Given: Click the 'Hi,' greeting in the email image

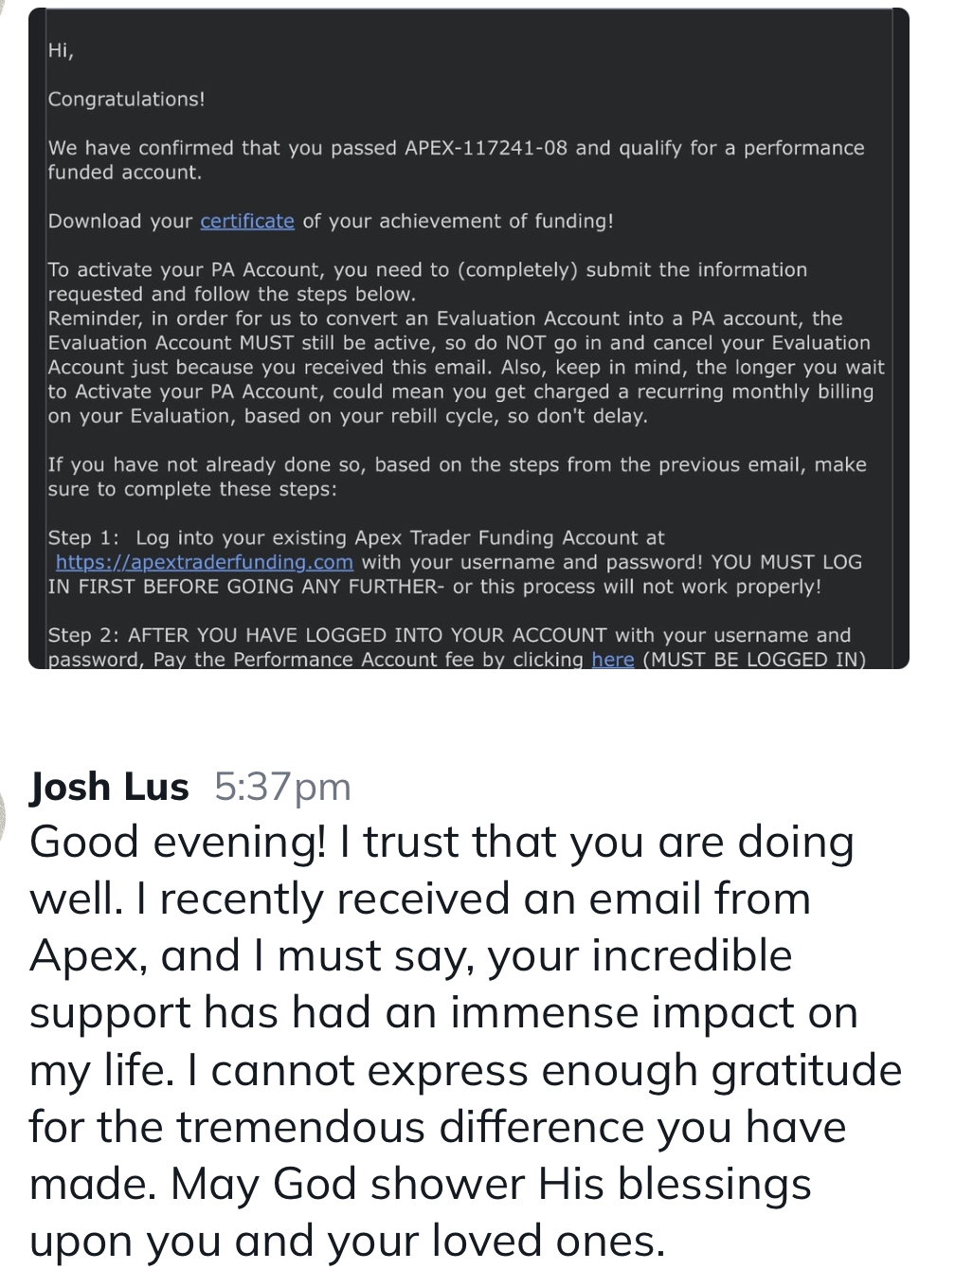Looking at the screenshot, I should [60, 51].
